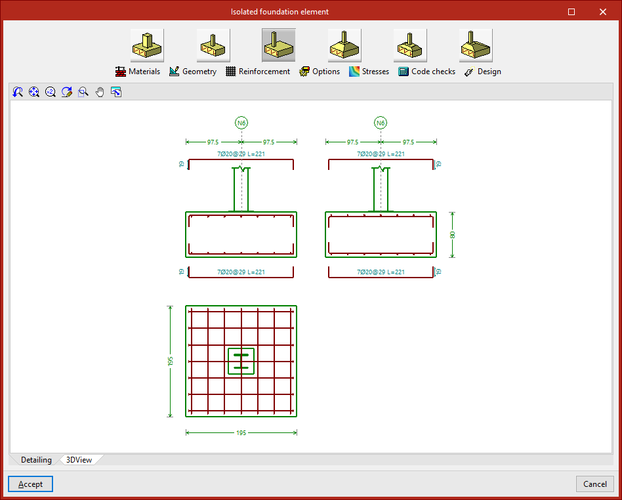Screen dimensions: 622x500
Task: Click the N6 marker on the right elevation
Action: (x=381, y=123)
